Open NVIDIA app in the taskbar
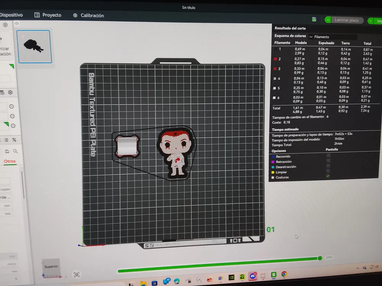 (231, 277)
